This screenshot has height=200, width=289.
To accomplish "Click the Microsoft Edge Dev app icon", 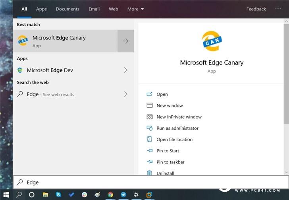I will tap(20, 70).
